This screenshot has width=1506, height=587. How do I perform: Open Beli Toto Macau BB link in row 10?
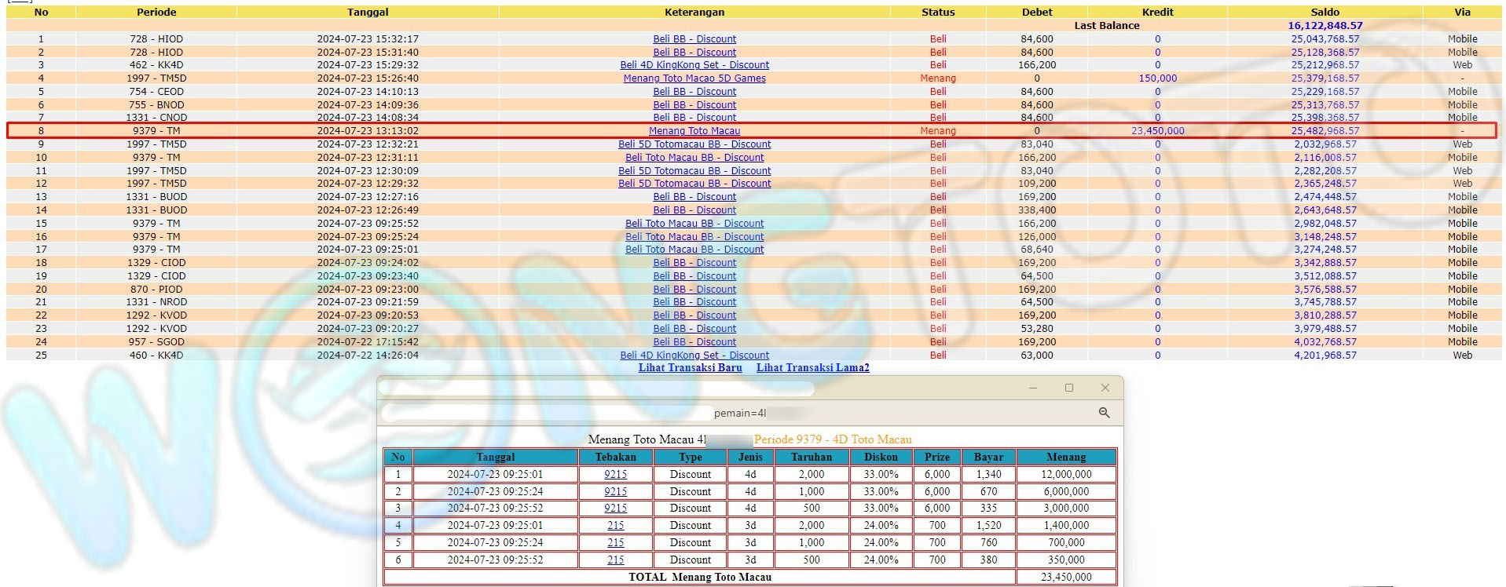tap(694, 158)
